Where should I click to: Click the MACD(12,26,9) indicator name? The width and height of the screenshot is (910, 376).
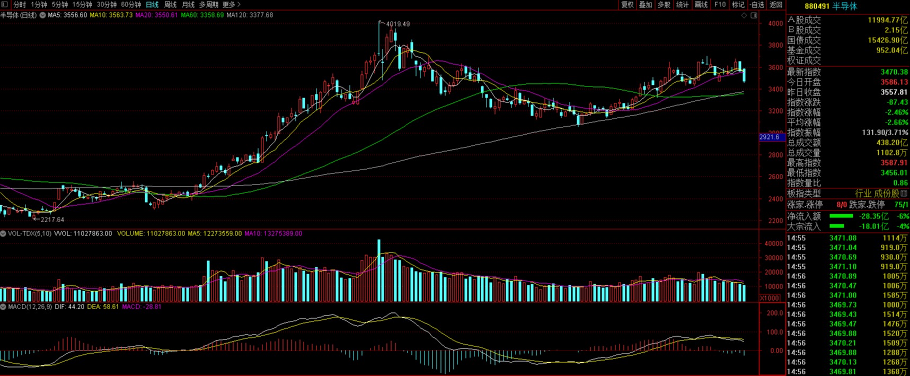click(30, 307)
